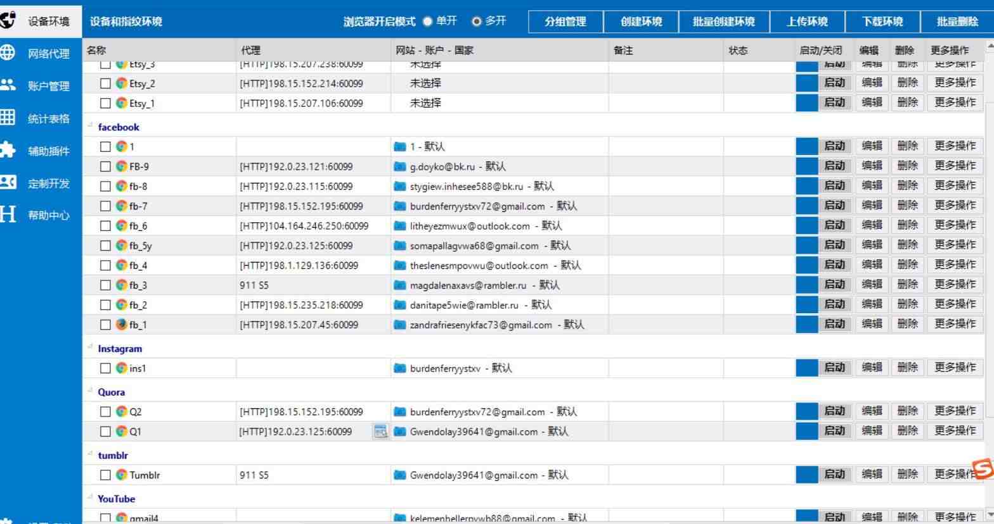Open 更多操作 for fb-7

click(x=955, y=205)
